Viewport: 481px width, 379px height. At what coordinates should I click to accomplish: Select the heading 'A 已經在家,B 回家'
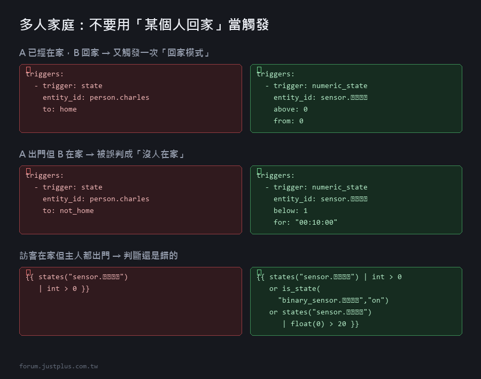(x=115, y=53)
